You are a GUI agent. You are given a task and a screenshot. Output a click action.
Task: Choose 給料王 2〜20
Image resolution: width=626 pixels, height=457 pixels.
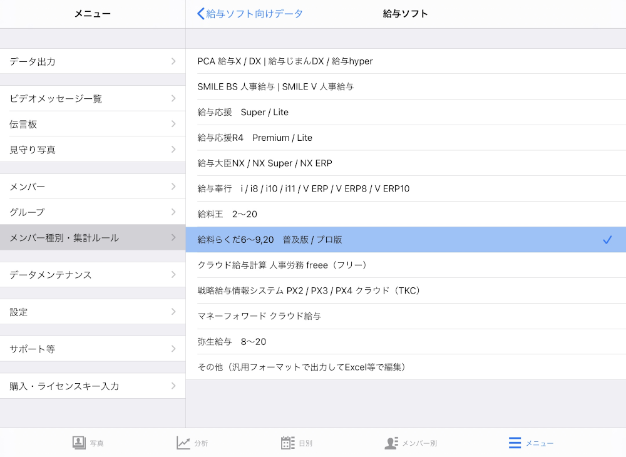click(406, 214)
